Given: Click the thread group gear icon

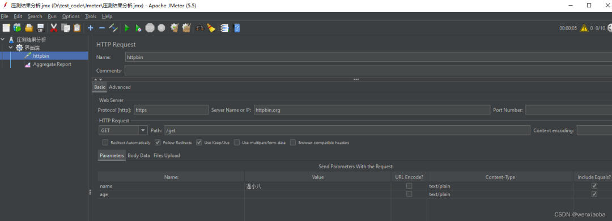Looking at the screenshot, I should 19,48.
